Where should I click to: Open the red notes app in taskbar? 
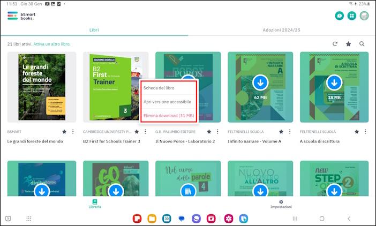(x=137, y=219)
